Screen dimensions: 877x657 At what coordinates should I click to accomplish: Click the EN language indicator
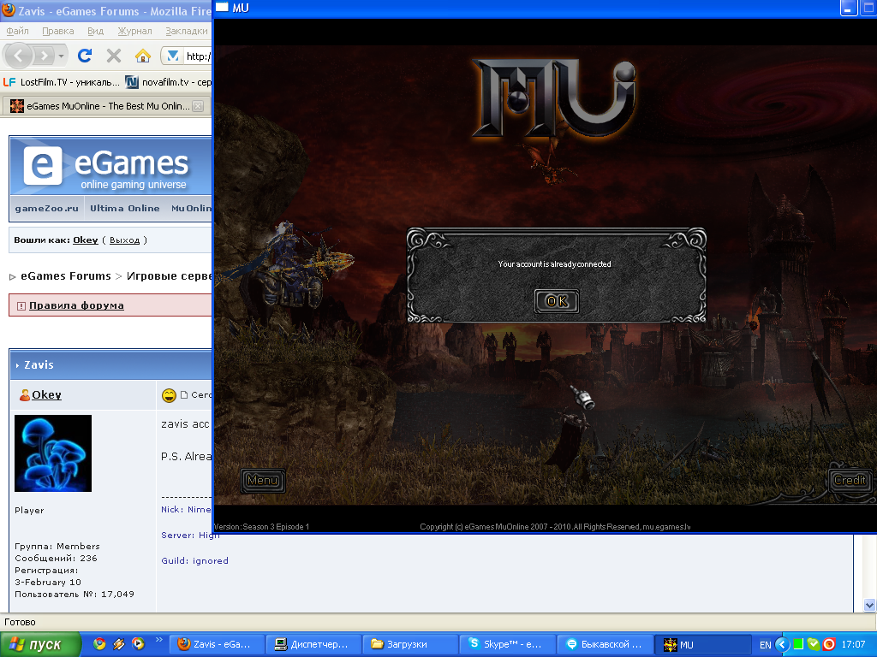765,645
